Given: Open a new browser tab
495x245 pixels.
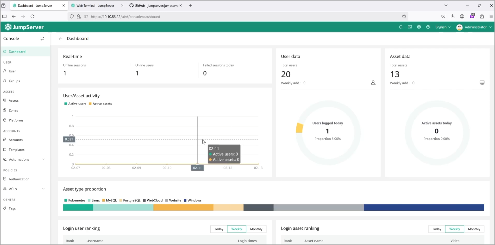Looking at the screenshot, I should 191,5.
